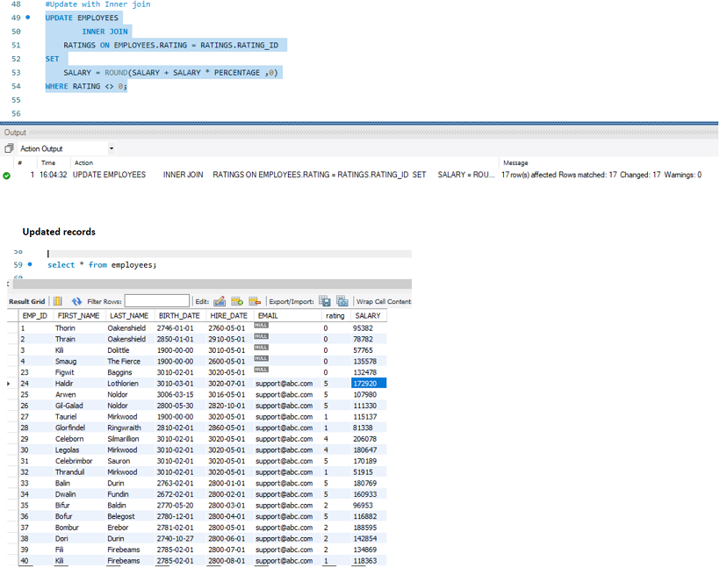
Task: Click the import records icon
Action: 342,301
